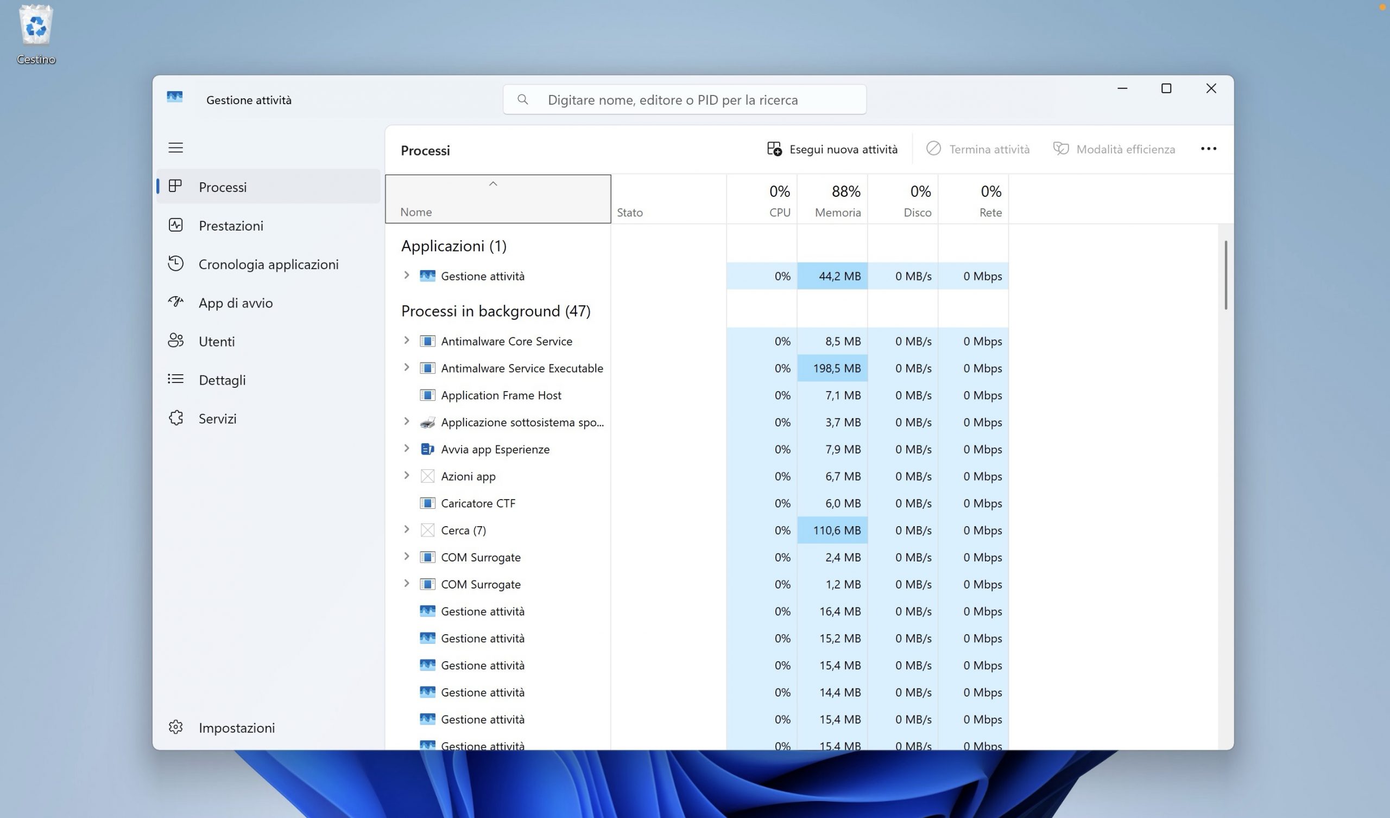Screen dimensions: 1390x818
Task: Click the Prestazioni performance icon
Action: (x=175, y=226)
